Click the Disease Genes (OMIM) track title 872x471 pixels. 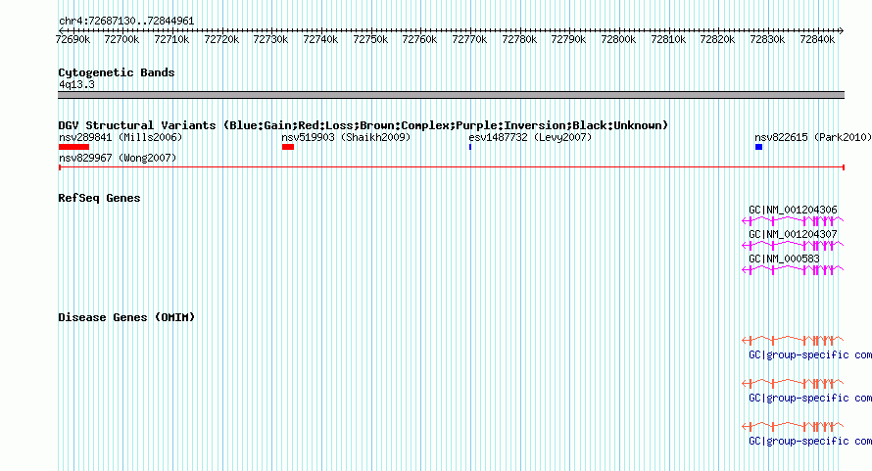point(126,317)
